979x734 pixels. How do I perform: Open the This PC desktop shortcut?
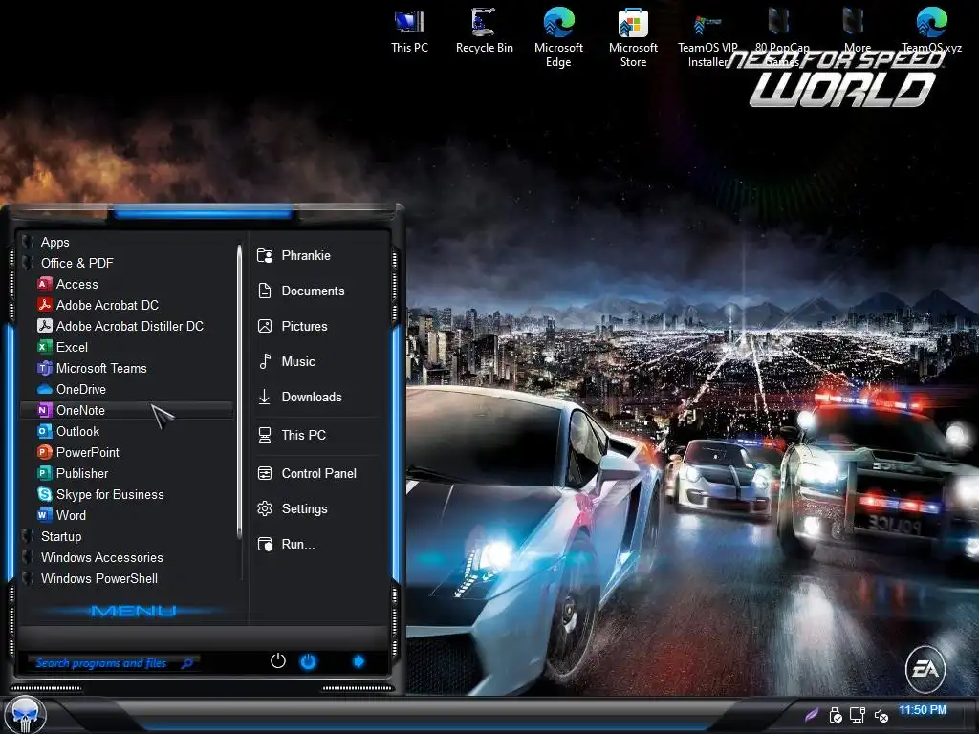pyautogui.click(x=409, y=31)
